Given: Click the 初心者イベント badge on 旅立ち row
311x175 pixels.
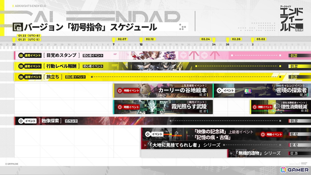Looking at the screenshot, I should 76,77.
